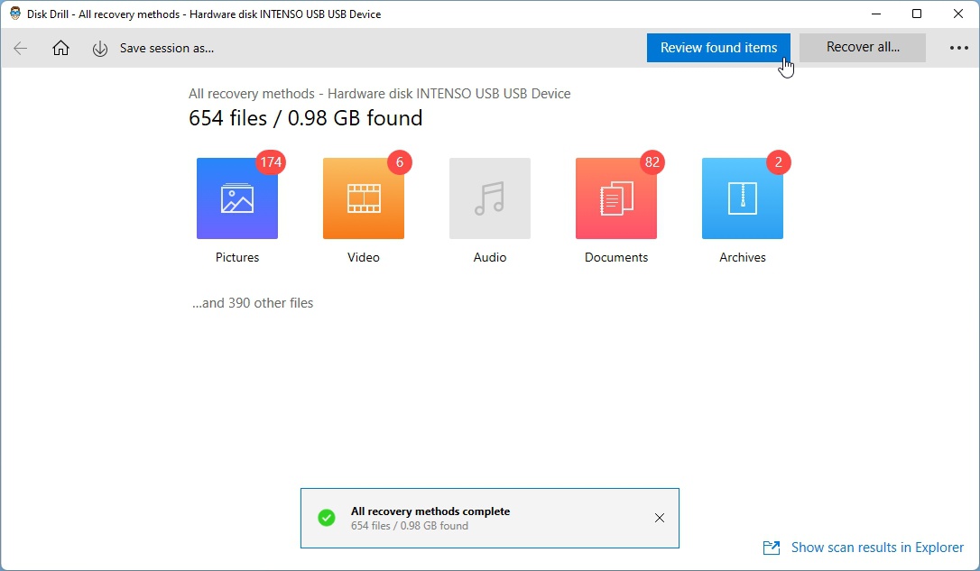The width and height of the screenshot is (980, 571).
Task: Click Recover all... button
Action: pos(863,48)
